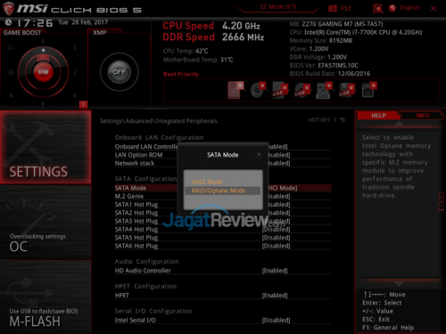Select the third boot device with USB label
Viewport: 446px width, 334px height.
[280, 91]
